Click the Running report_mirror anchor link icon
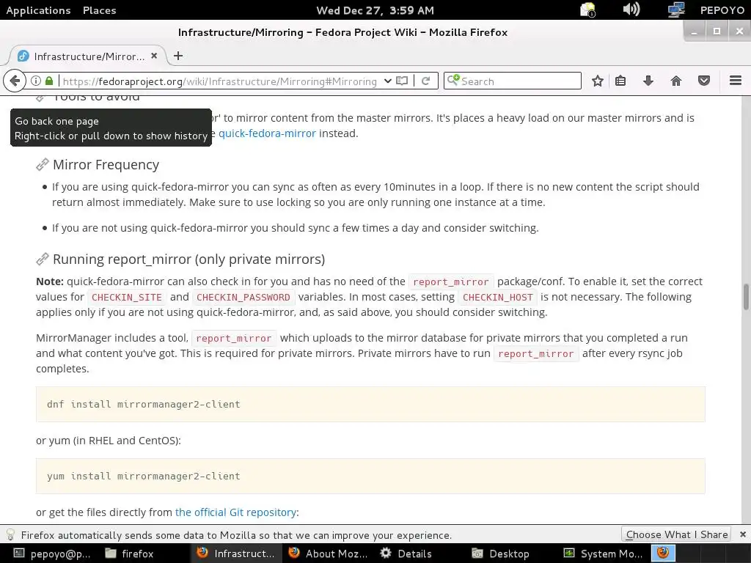The image size is (751, 563). click(x=42, y=259)
